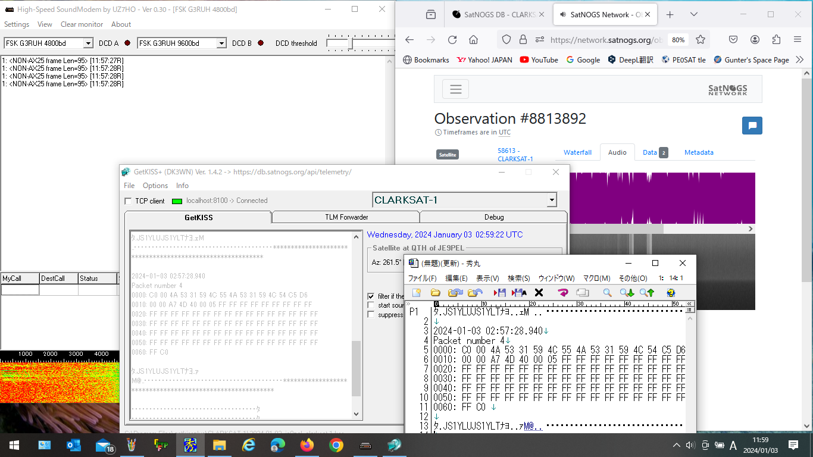This screenshot has width=813, height=457.
Task: Open the Metadata tab on observation page
Action: [x=699, y=152]
